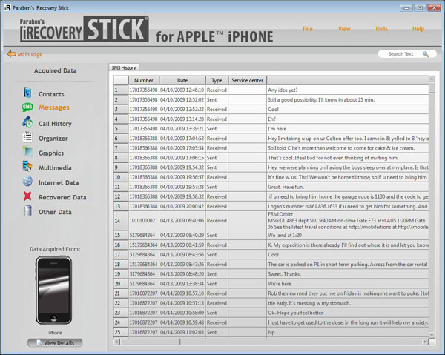Open the File menu
The width and height of the screenshot is (445, 355).
coord(307,29)
